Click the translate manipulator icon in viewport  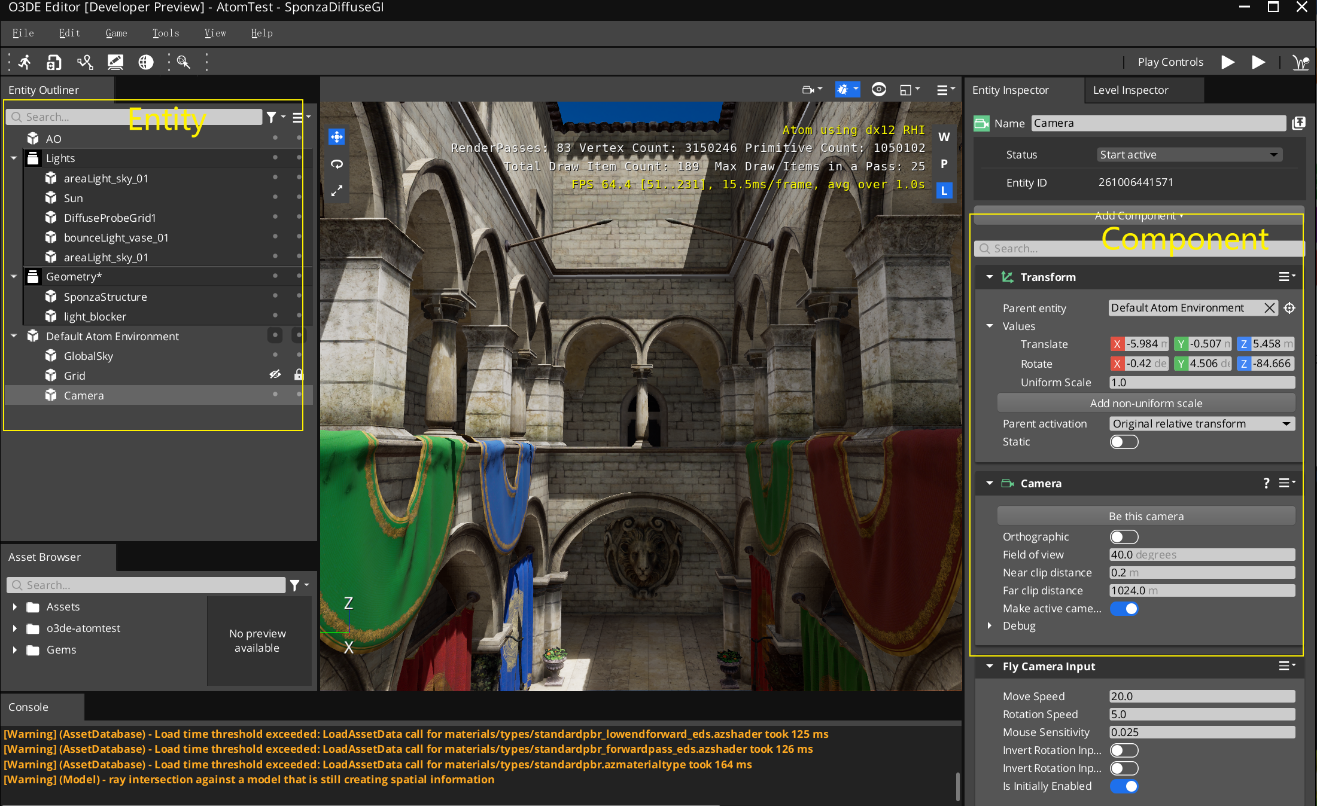(337, 137)
